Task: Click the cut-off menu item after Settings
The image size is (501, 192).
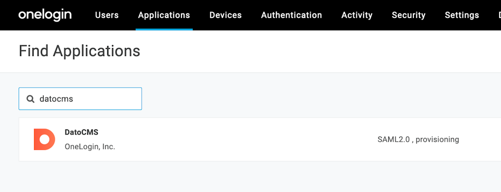Action: click(x=499, y=15)
